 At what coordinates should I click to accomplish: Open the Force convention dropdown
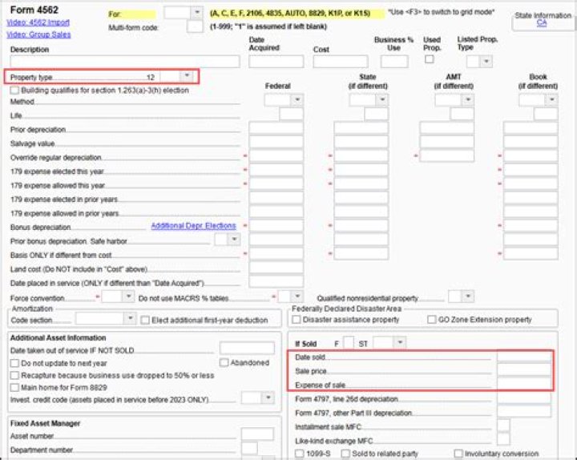(x=128, y=297)
